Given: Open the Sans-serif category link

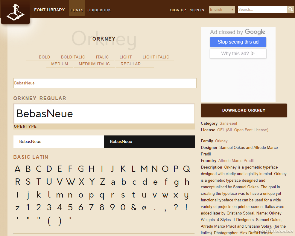Looking at the screenshot, I should pos(228,124).
